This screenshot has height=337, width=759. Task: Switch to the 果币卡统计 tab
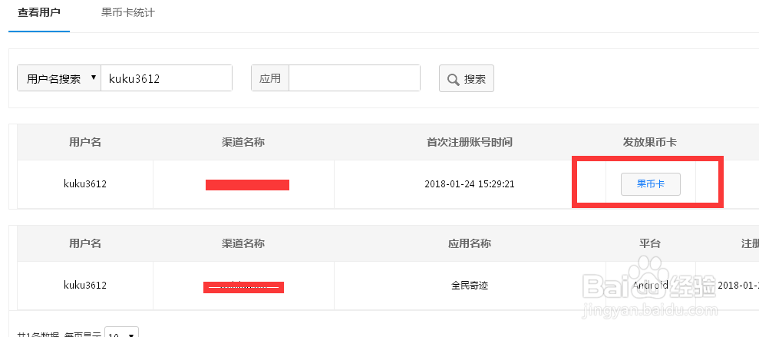[x=128, y=12]
